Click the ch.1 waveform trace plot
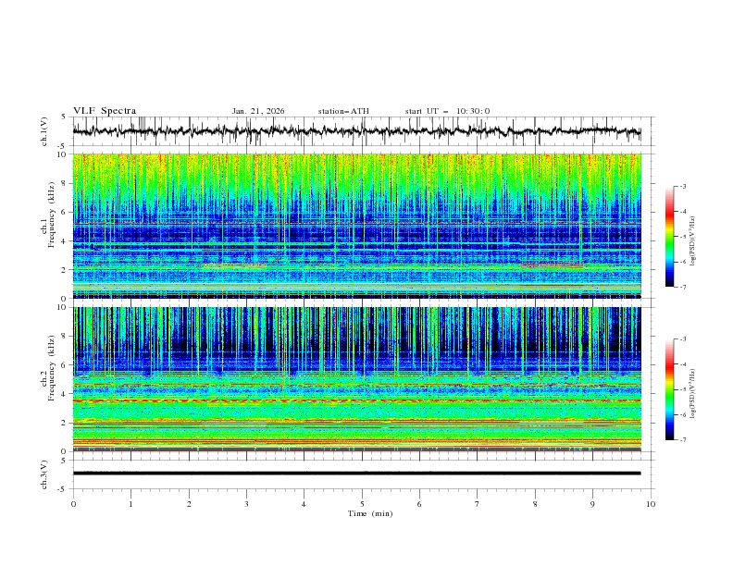Viewport: 733px width, 566px height. (x=356, y=131)
